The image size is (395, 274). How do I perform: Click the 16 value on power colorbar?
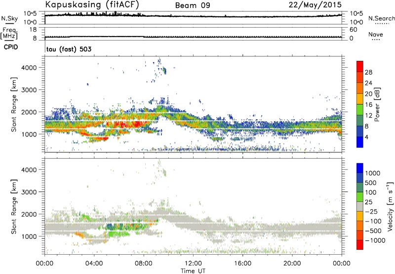(368, 105)
